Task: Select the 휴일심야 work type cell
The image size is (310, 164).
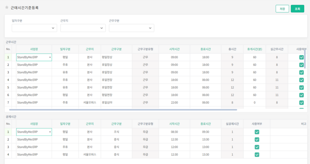Action: pos(116,103)
